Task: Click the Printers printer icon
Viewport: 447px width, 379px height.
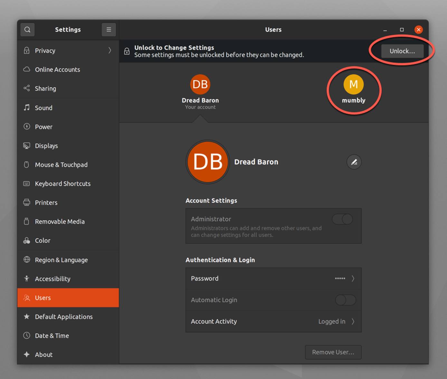Action: click(26, 203)
